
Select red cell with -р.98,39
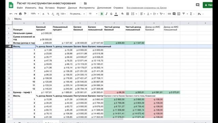click(114, 92)
